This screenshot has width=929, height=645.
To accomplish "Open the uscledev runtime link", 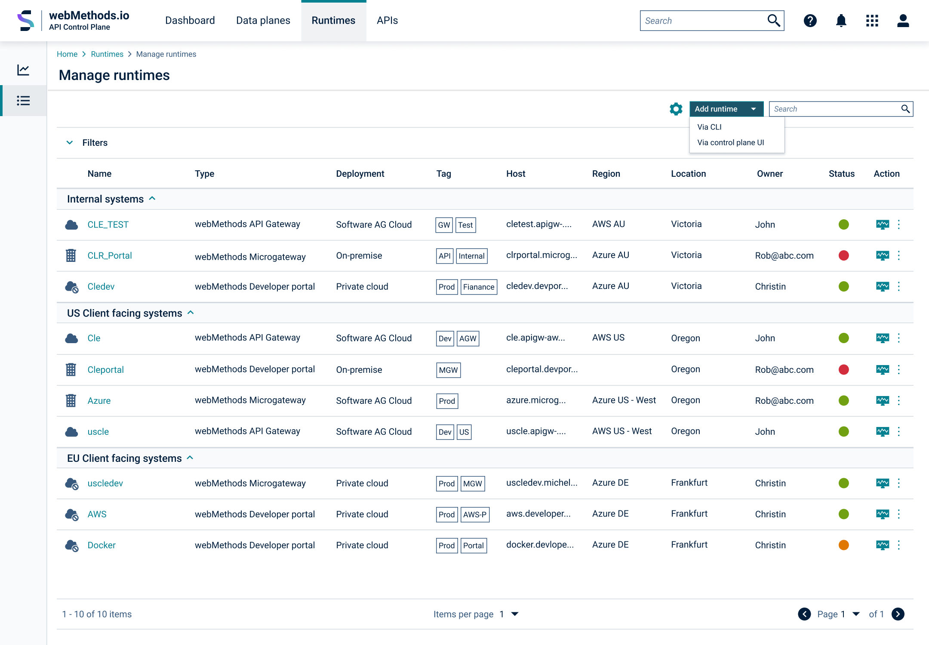I will coord(105,483).
